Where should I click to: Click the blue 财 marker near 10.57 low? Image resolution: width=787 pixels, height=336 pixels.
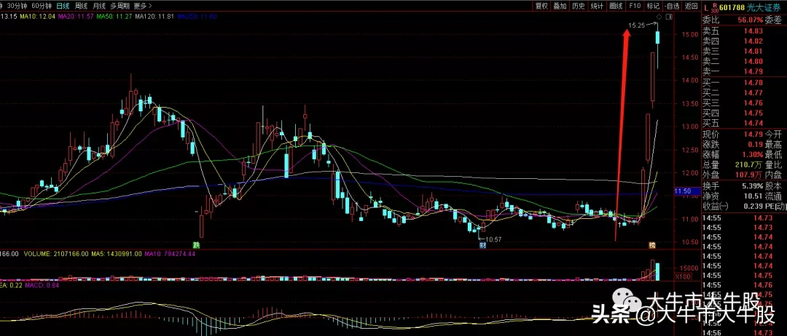point(482,244)
